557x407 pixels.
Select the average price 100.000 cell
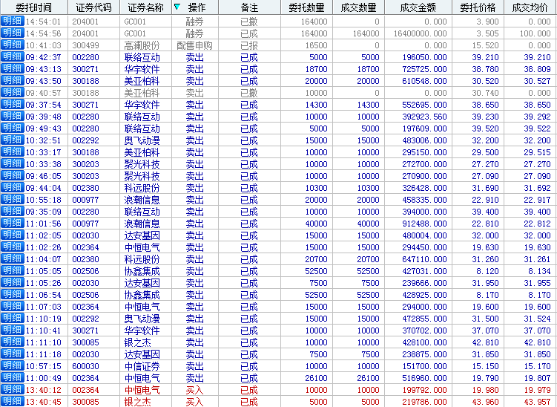click(535, 33)
